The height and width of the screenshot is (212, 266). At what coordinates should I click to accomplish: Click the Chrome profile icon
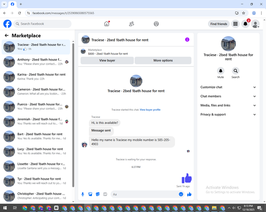(254, 13)
